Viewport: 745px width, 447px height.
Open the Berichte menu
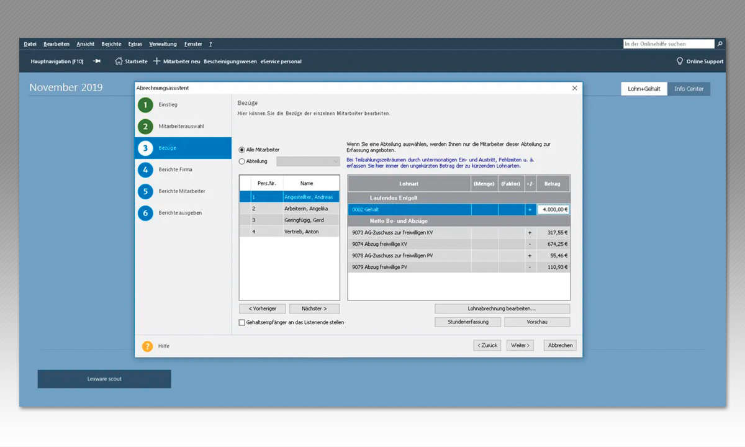coord(112,44)
